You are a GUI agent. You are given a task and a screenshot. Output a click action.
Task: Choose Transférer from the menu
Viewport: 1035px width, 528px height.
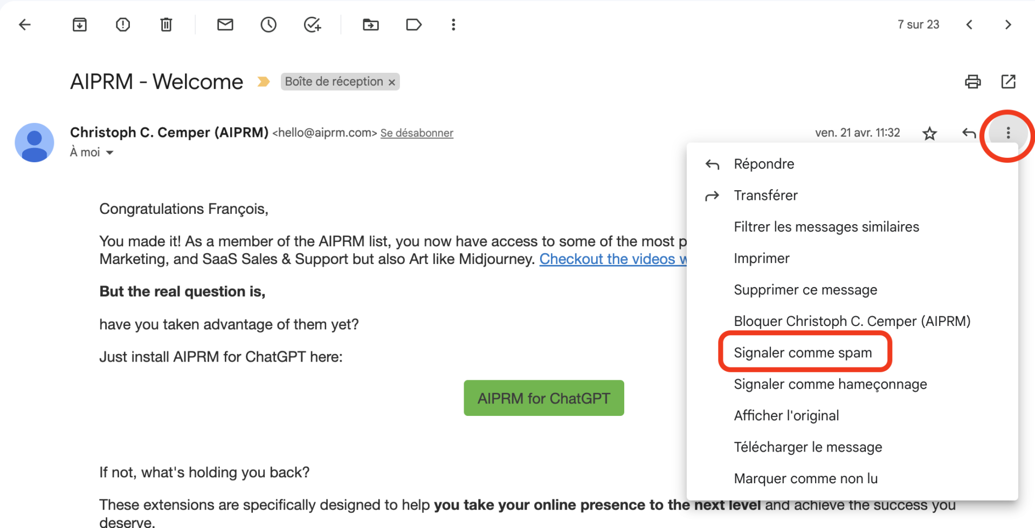point(852,196)
